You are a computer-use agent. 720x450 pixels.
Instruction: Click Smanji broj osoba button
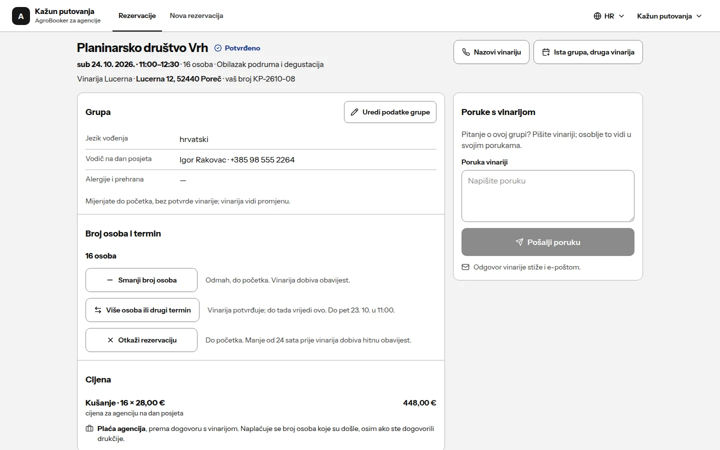(141, 280)
